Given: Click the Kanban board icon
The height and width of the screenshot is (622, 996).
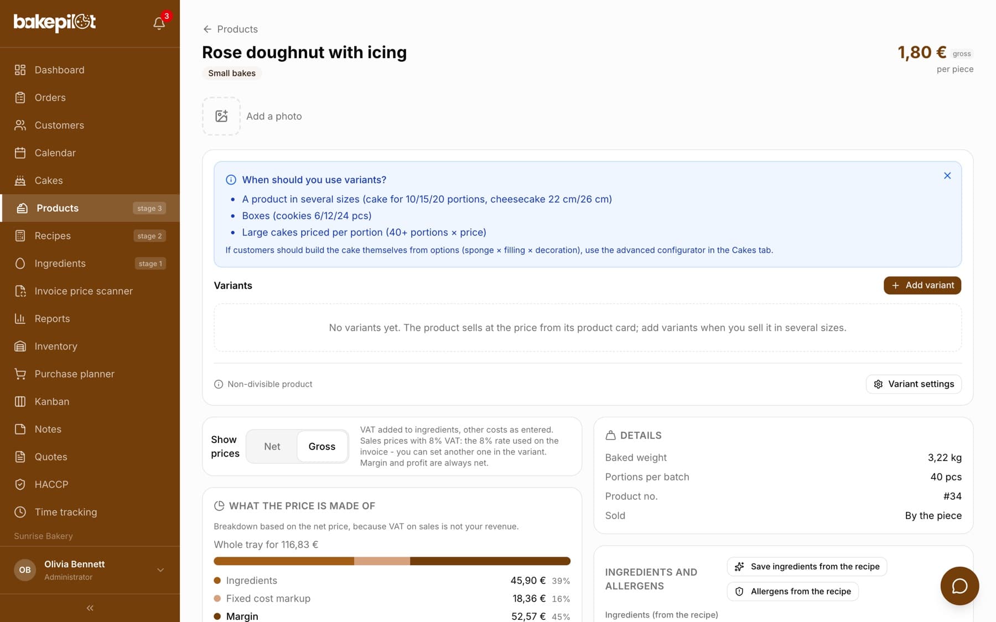Looking at the screenshot, I should click(x=20, y=401).
